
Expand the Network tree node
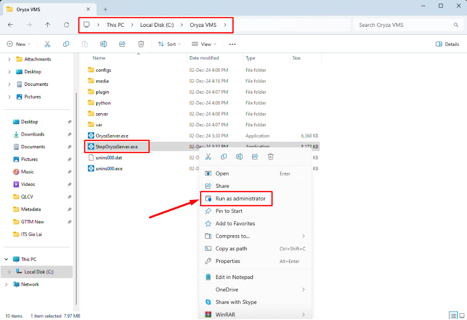pos(6,284)
